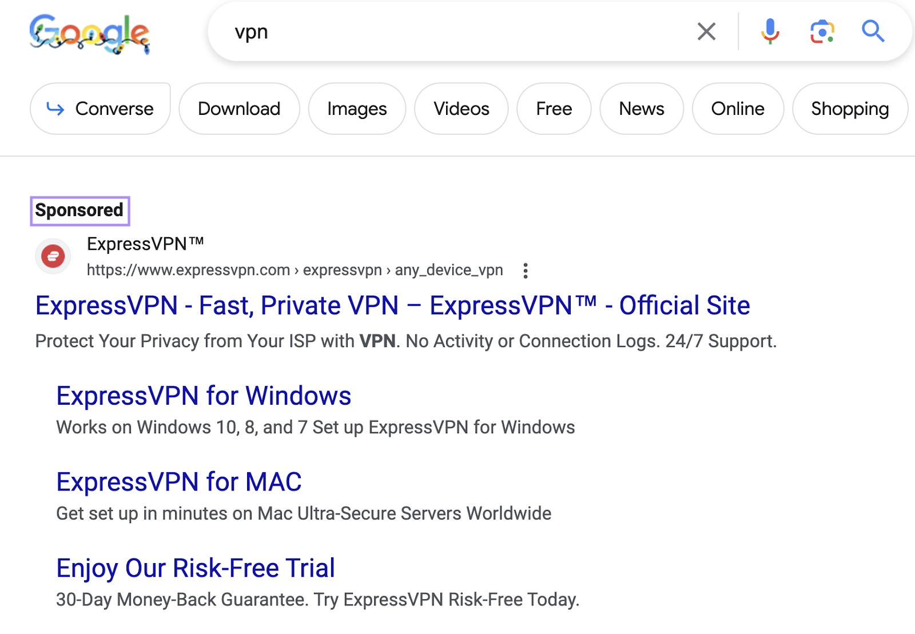Viewport: 915px width, 634px height.
Task: Select the Download filter chip
Action: [x=238, y=109]
